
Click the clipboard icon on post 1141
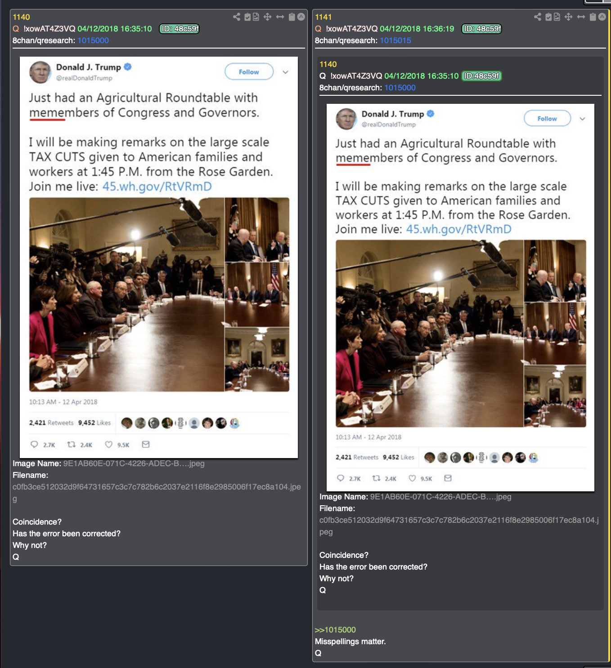click(593, 17)
